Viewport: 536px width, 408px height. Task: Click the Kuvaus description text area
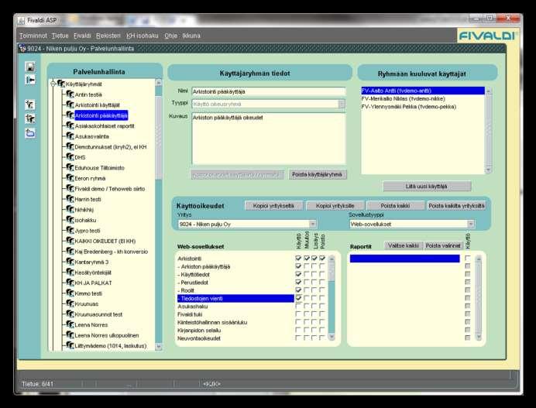[269, 139]
